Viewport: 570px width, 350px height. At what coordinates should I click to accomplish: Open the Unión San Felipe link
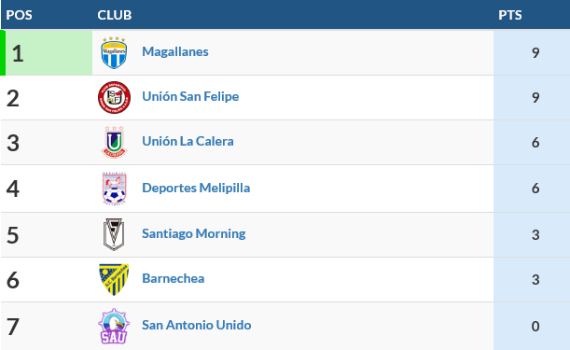pos(190,96)
